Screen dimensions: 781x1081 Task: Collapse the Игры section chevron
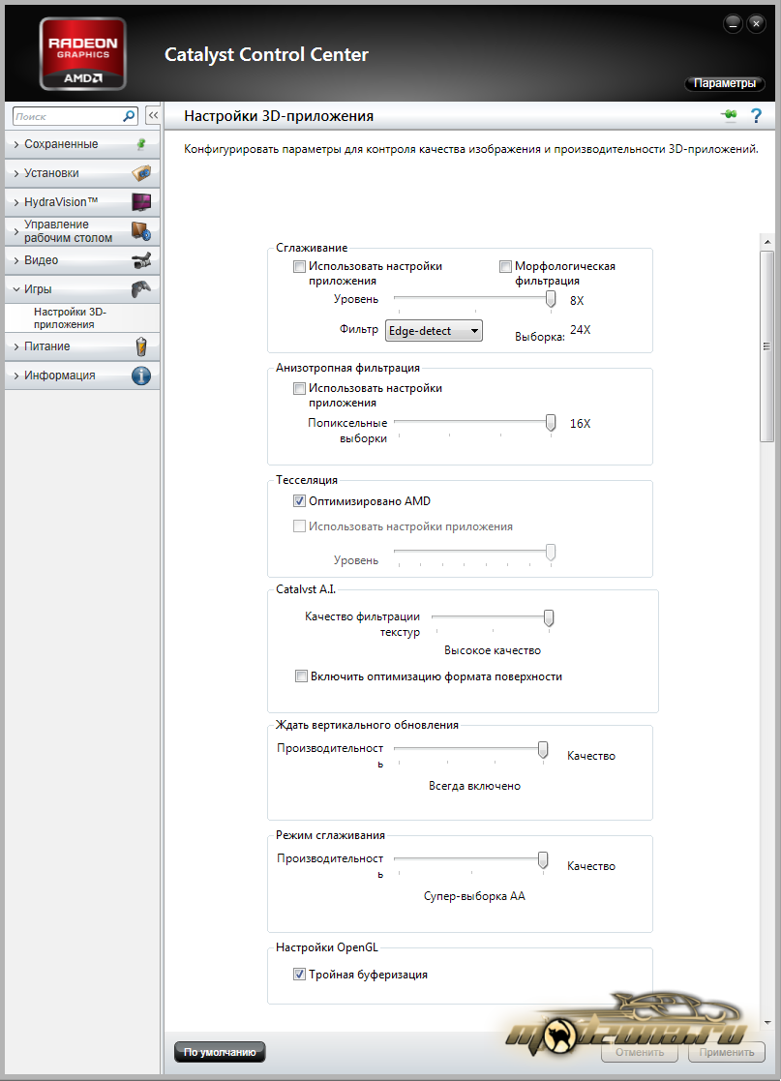tap(15, 289)
